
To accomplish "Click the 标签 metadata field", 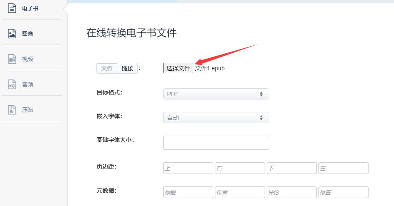I will [343, 192].
